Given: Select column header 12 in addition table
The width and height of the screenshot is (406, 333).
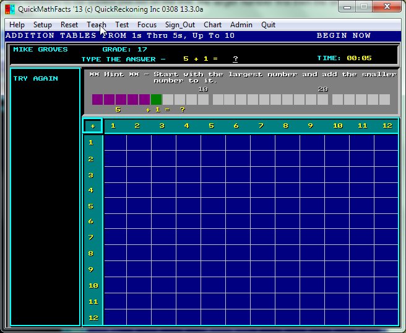Looking at the screenshot, I should click(387, 126).
